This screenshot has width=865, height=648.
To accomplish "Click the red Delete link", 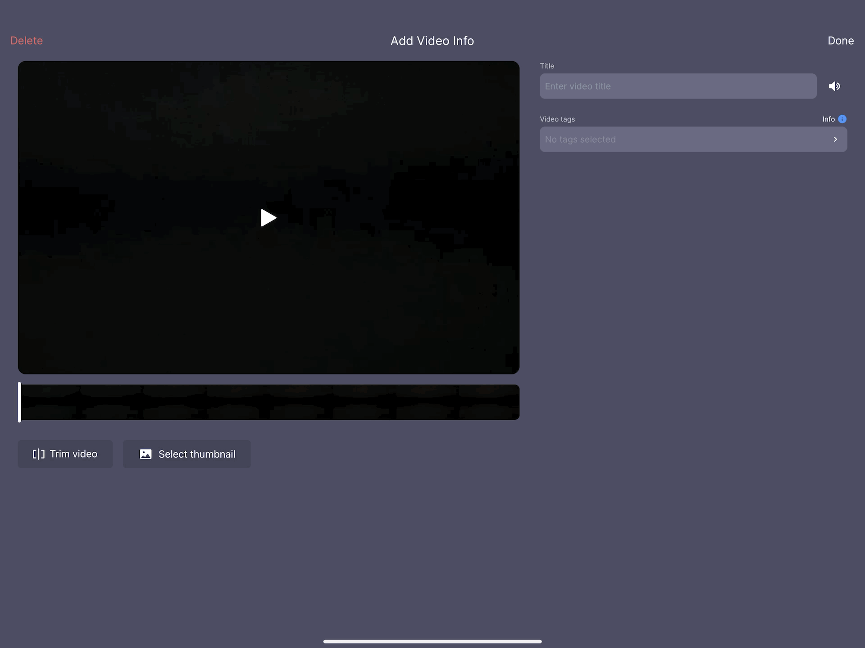I will pyautogui.click(x=27, y=40).
